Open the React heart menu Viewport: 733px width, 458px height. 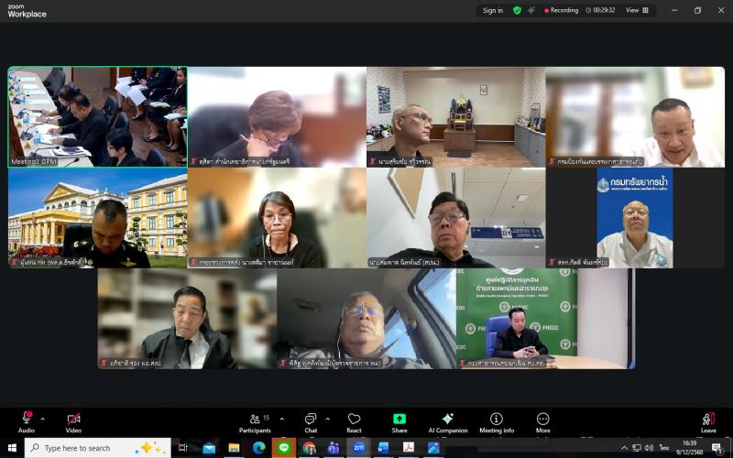point(354,422)
